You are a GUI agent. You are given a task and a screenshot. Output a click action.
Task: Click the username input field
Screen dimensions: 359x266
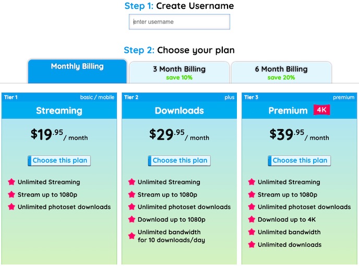(x=179, y=22)
